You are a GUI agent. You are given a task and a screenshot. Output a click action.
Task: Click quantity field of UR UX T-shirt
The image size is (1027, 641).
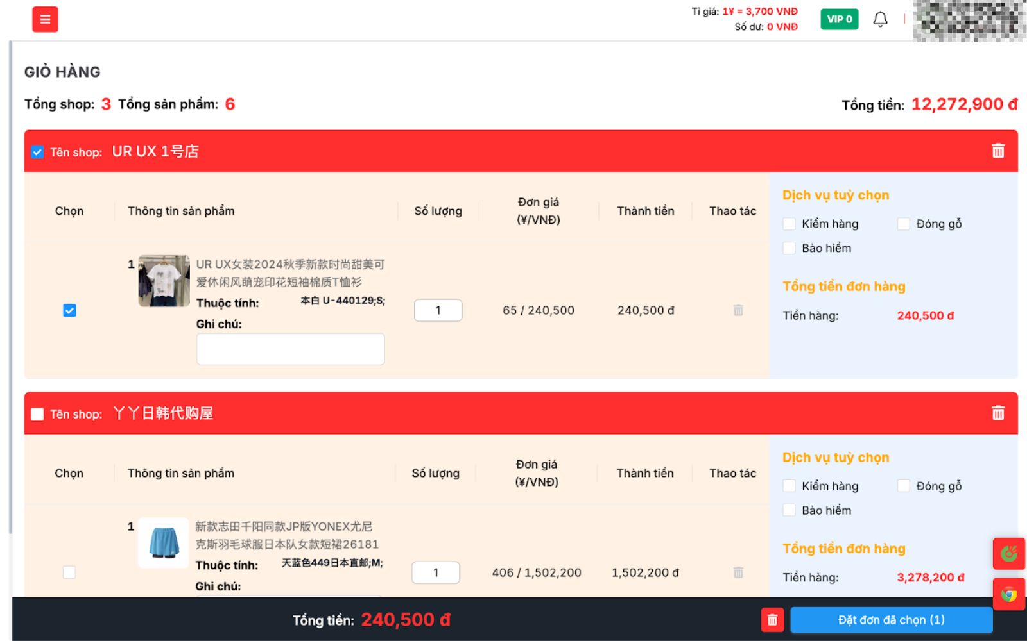click(x=438, y=310)
